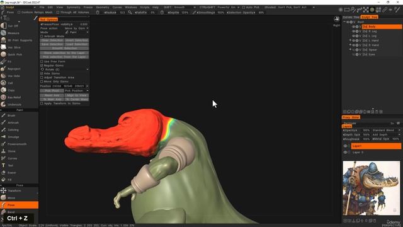Select the 3D Print Supports tool
This screenshot has height=227, width=403.
tap(20, 40)
